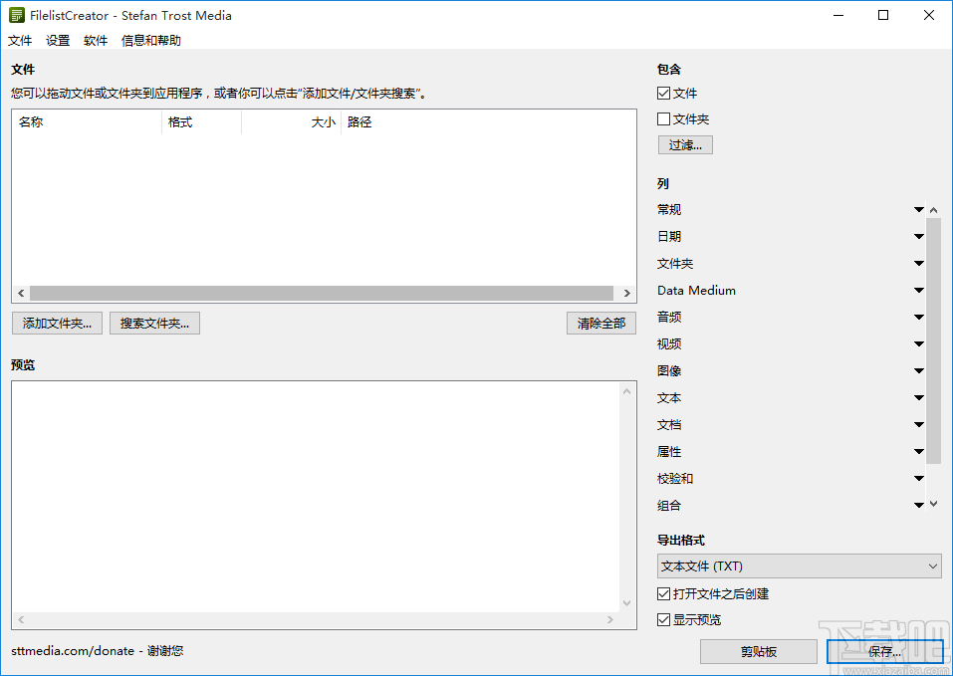
Task: Uncheck the 文件 checkbox under 包含
Action: click(x=663, y=93)
